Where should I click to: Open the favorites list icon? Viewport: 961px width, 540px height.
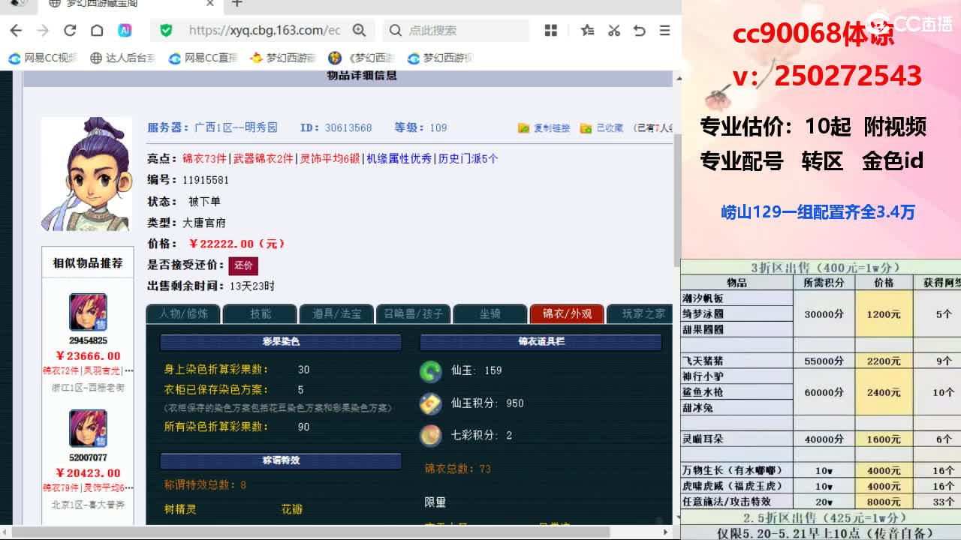(587, 30)
